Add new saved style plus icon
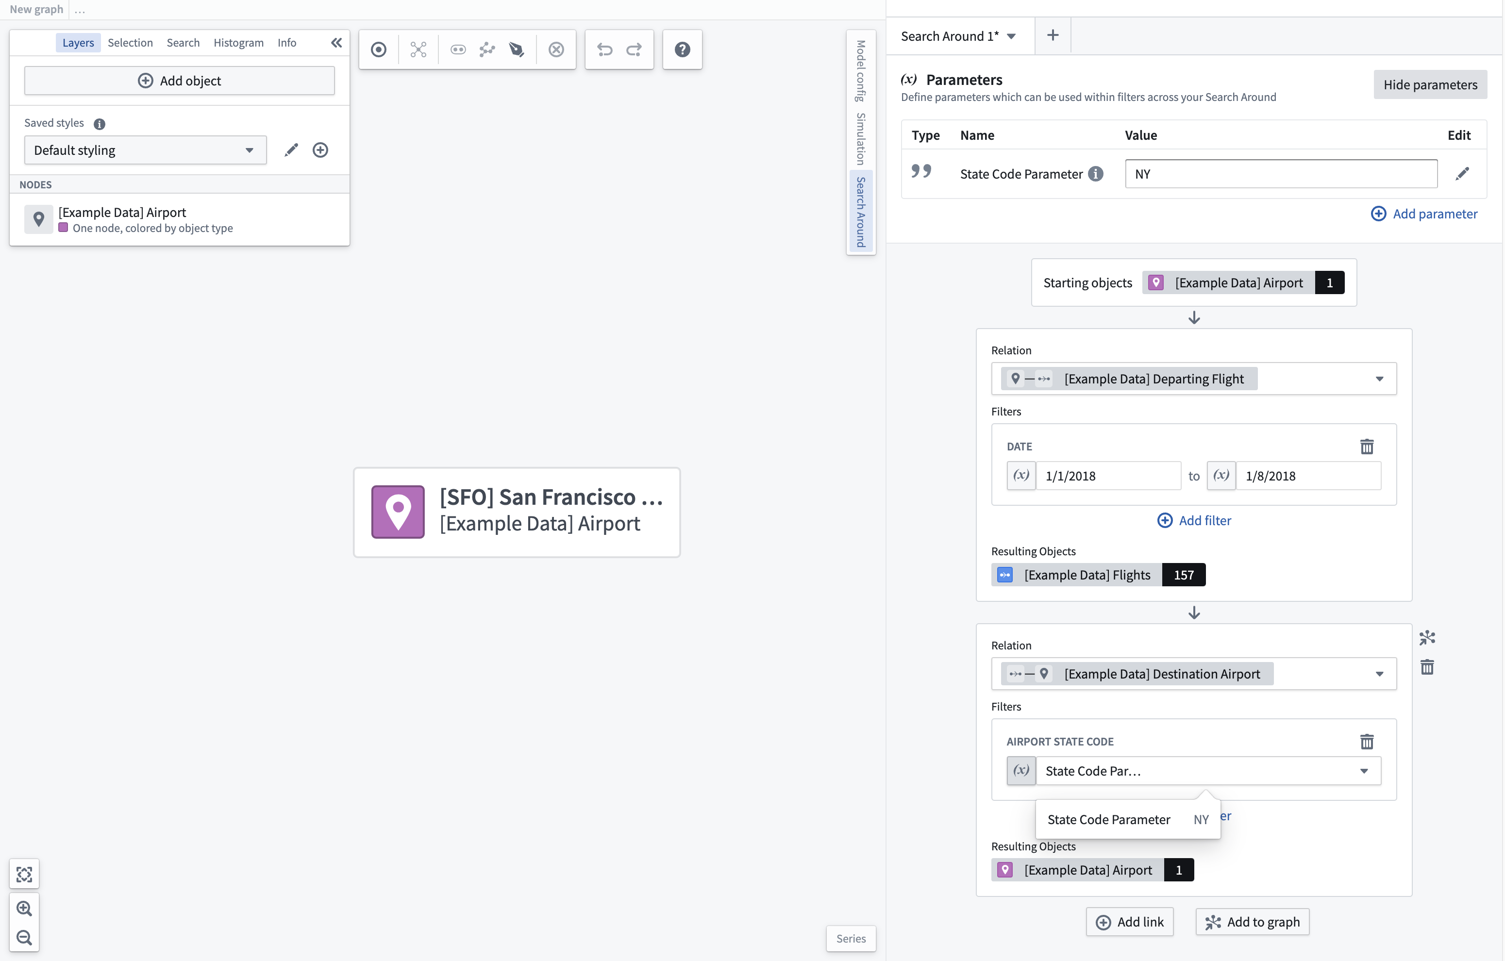Viewport: 1505px width, 961px height. pos(320,150)
